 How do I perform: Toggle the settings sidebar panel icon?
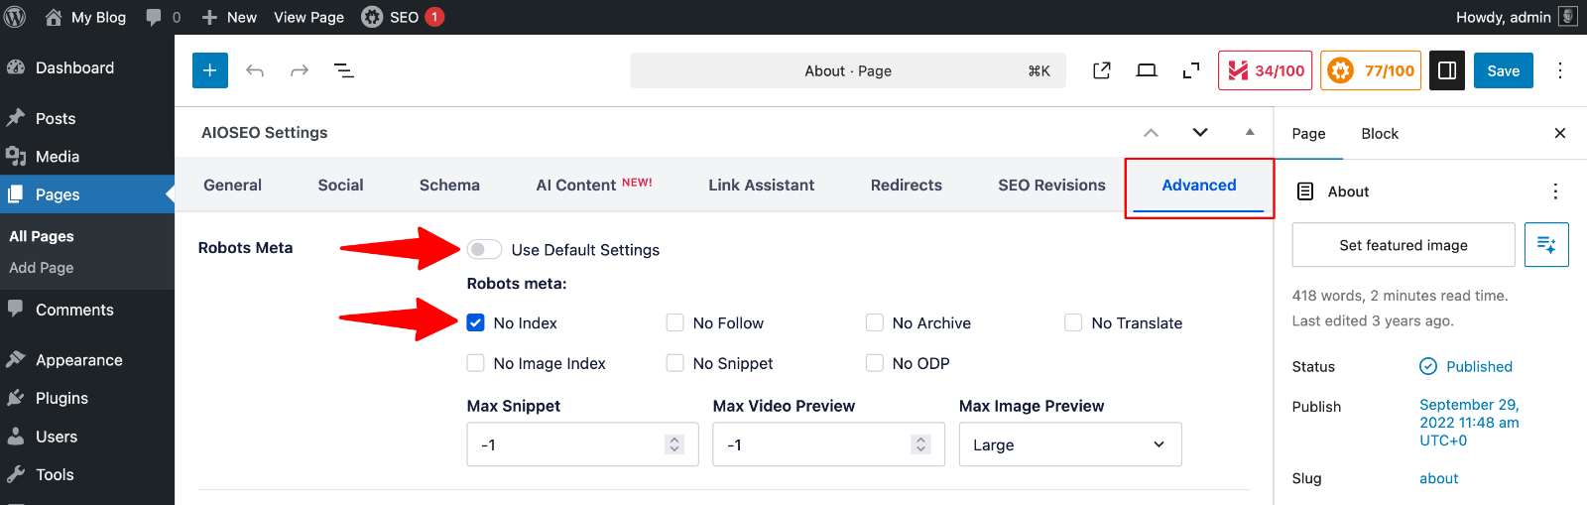(1447, 70)
